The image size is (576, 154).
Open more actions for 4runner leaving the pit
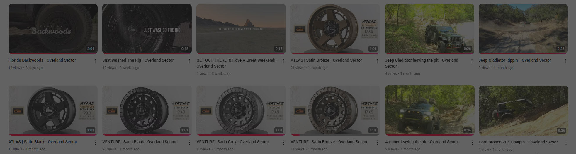tap(472, 143)
